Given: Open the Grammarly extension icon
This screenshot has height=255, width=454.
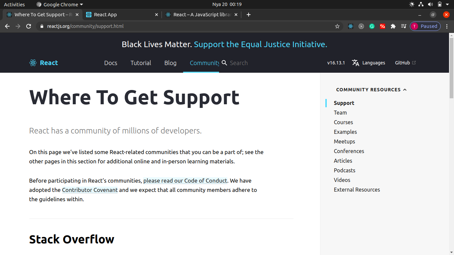Looking at the screenshot, I should pos(372,26).
